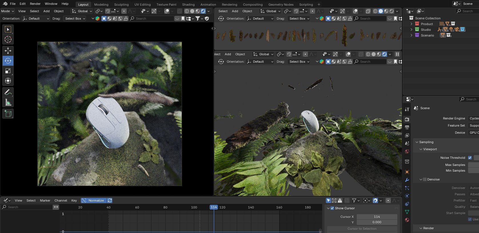
Task: Expand the Product collection
Action: coord(411,24)
